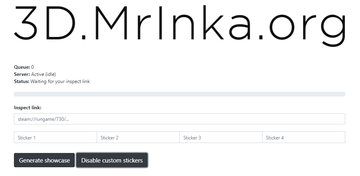360x176 pixels.
Task: Click the bold Queue label
Action: (x=22, y=67)
